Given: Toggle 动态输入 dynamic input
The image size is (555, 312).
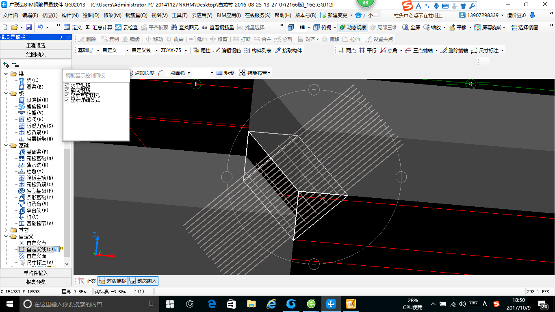Looking at the screenshot, I should click(x=143, y=281).
